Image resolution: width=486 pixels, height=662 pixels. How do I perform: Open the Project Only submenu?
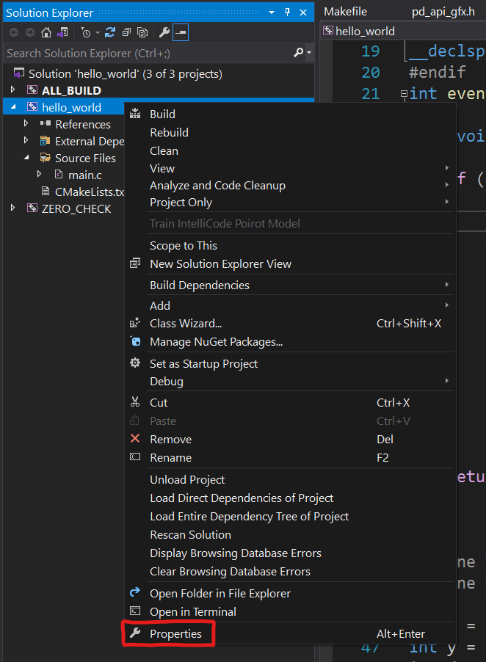point(290,203)
